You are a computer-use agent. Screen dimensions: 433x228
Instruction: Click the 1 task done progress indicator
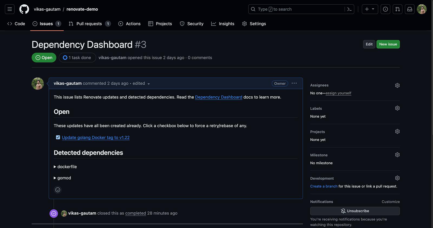tap(77, 58)
